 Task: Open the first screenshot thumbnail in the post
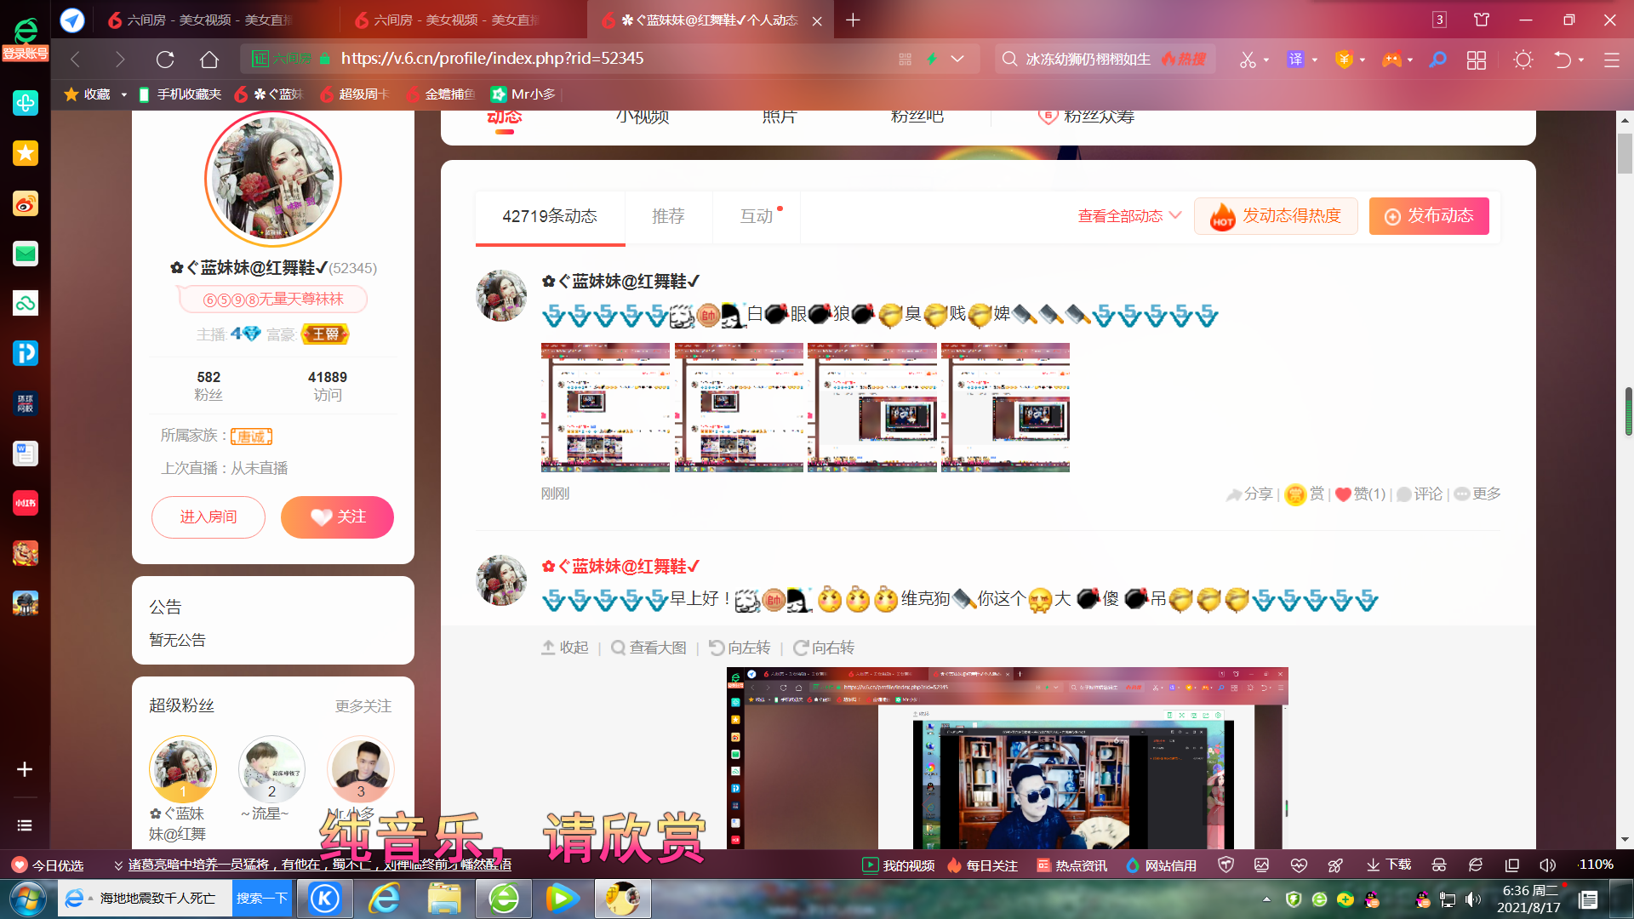coord(605,408)
